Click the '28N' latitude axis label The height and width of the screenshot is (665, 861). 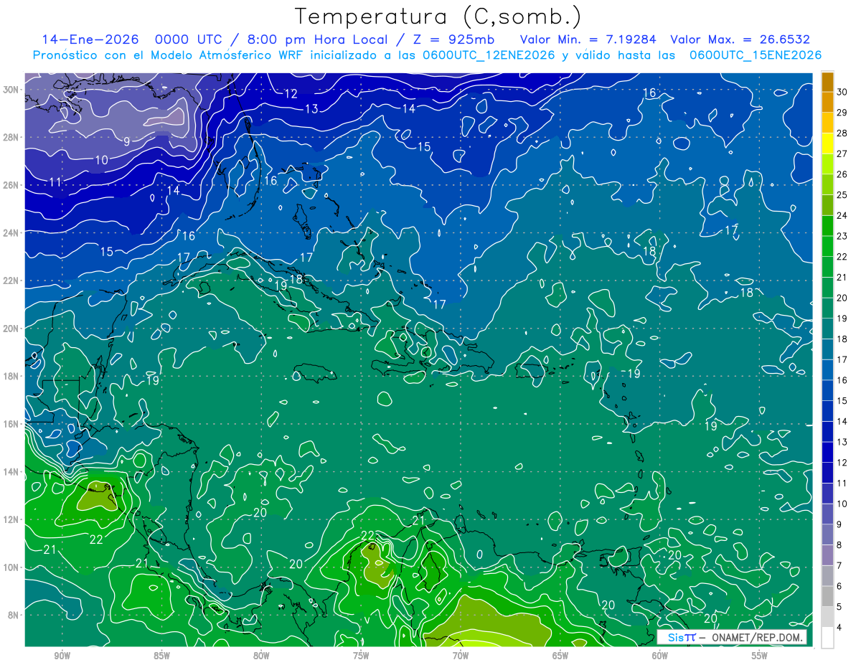coord(11,137)
